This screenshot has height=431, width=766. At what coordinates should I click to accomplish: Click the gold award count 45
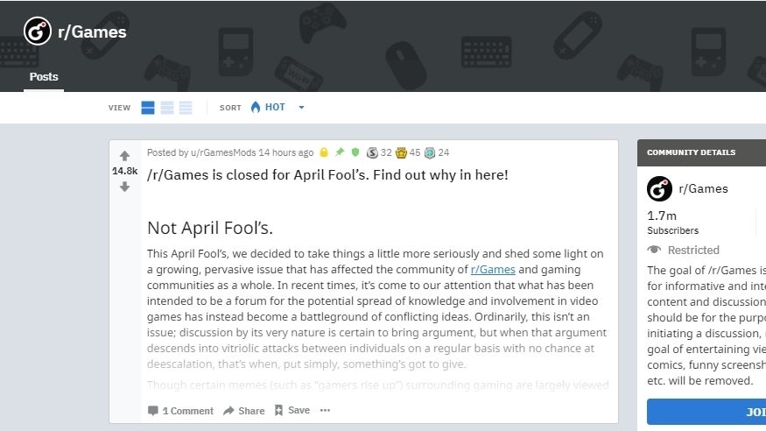[x=415, y=152]
